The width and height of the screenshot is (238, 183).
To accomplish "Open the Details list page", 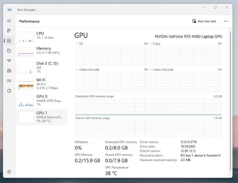I will pos(9,81).
